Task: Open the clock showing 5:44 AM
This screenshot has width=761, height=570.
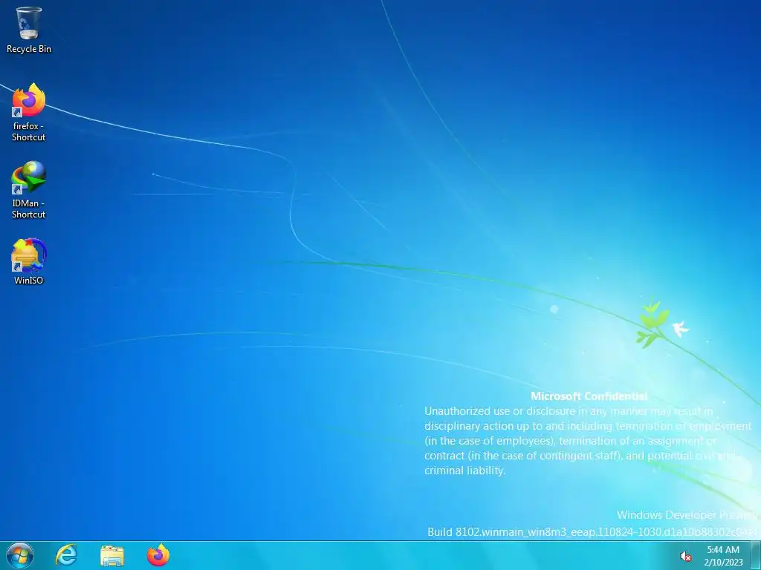Action: tap(723, 550)
